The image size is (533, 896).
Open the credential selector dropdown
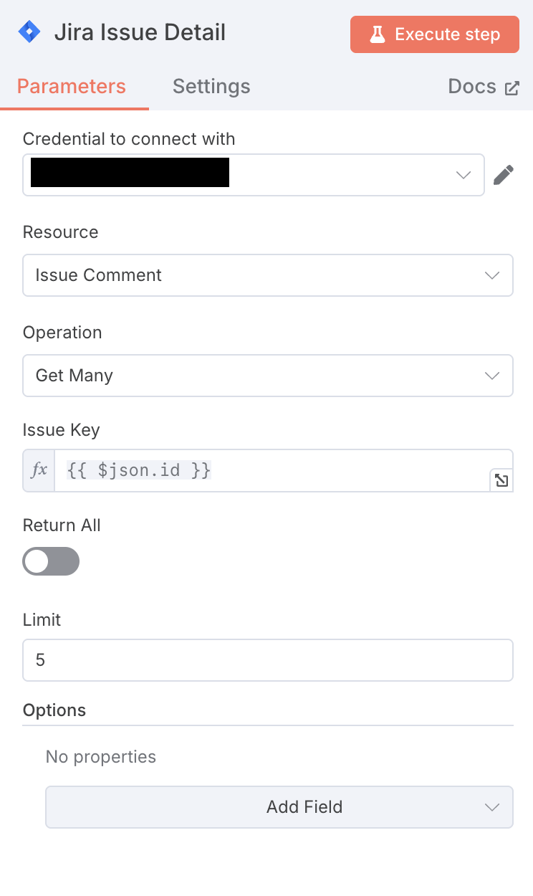[x=254, y=175]
